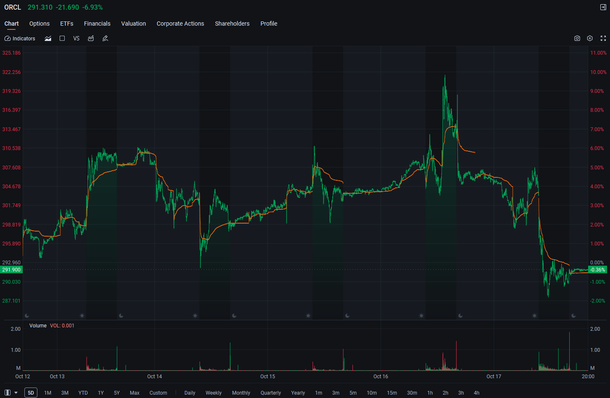Viewport: 610px width, 398px height.
Task: Click the -21.690 price change value
Action: pos(67,7)
